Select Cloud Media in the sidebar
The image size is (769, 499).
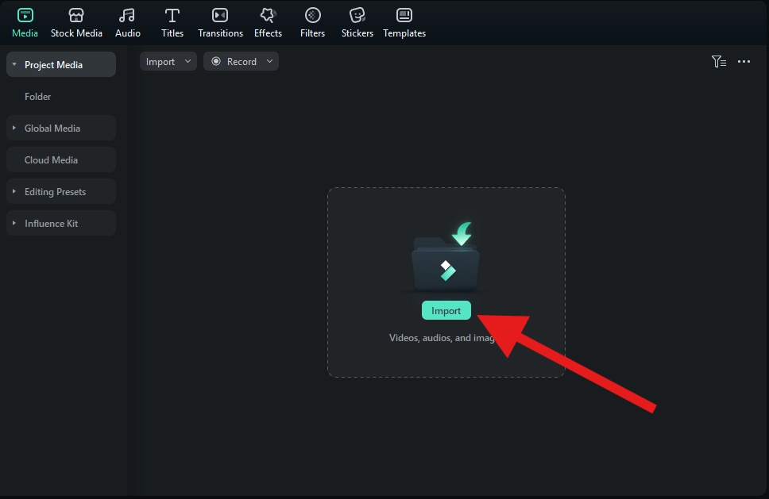point(52,159)
